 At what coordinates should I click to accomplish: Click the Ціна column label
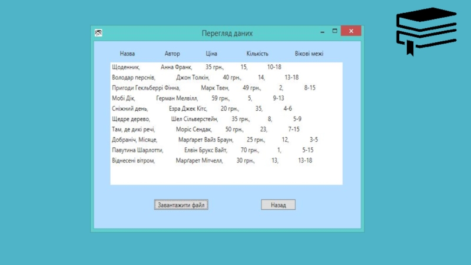[x=211, y=54]
